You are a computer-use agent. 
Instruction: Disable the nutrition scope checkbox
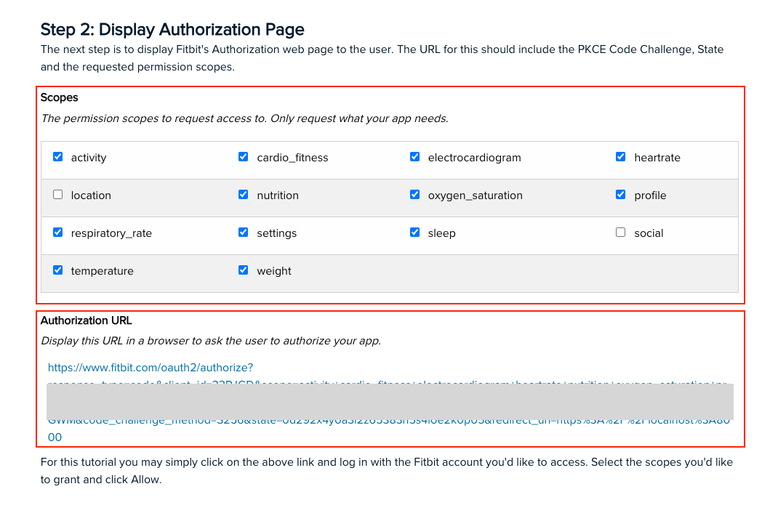243,194
